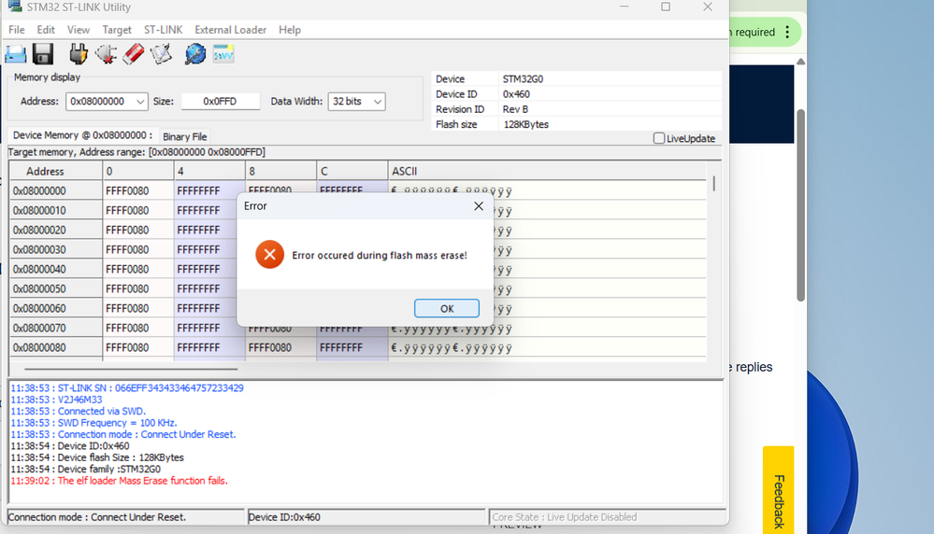The height and width of the screenshot is (534, 934).
Task: Click the STM32 ST-LINK Utility title bar icon
Action: (x=15, y=7)
